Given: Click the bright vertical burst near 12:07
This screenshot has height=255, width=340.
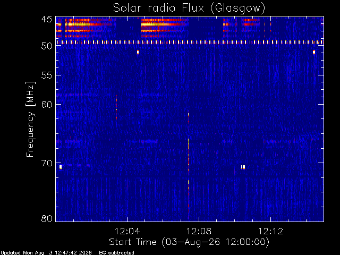Looking at the screenshot, I should point(188,167).
